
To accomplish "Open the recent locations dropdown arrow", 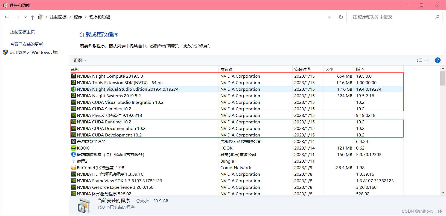I will click(x=25, y=17).
